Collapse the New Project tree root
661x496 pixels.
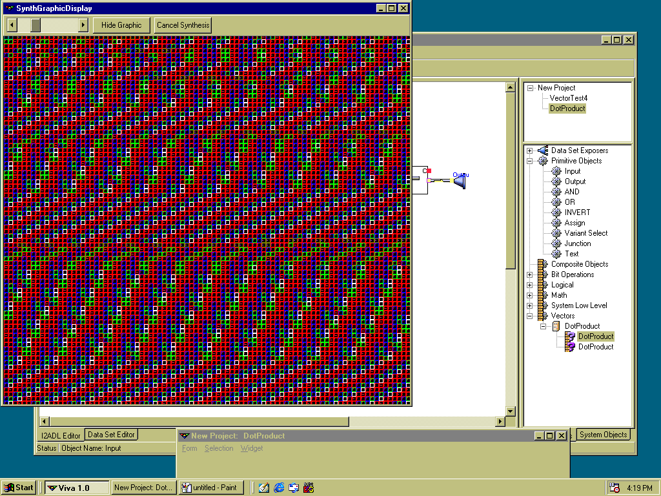coord(530,88)
